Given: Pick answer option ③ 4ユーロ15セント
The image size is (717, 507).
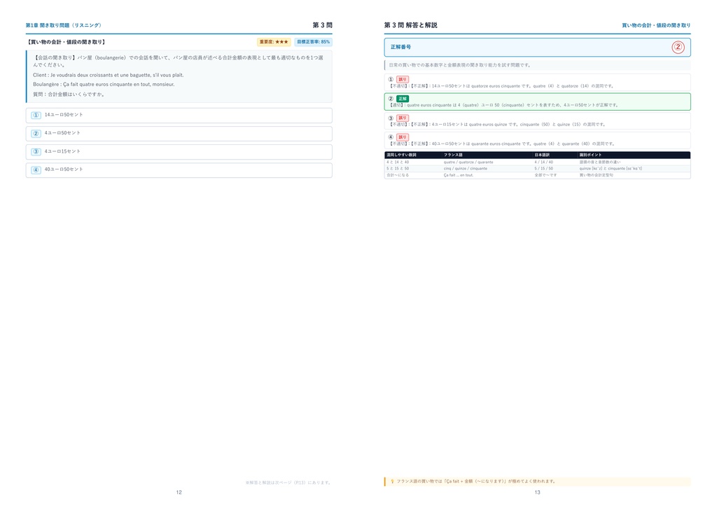Looking at the screenshot, I should pyautogui.click(x=179, y=152).
